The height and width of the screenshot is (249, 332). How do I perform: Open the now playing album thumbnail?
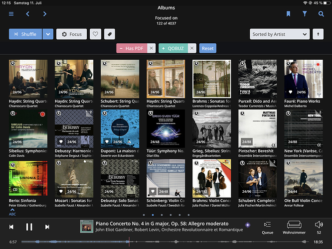pos(87,227)
